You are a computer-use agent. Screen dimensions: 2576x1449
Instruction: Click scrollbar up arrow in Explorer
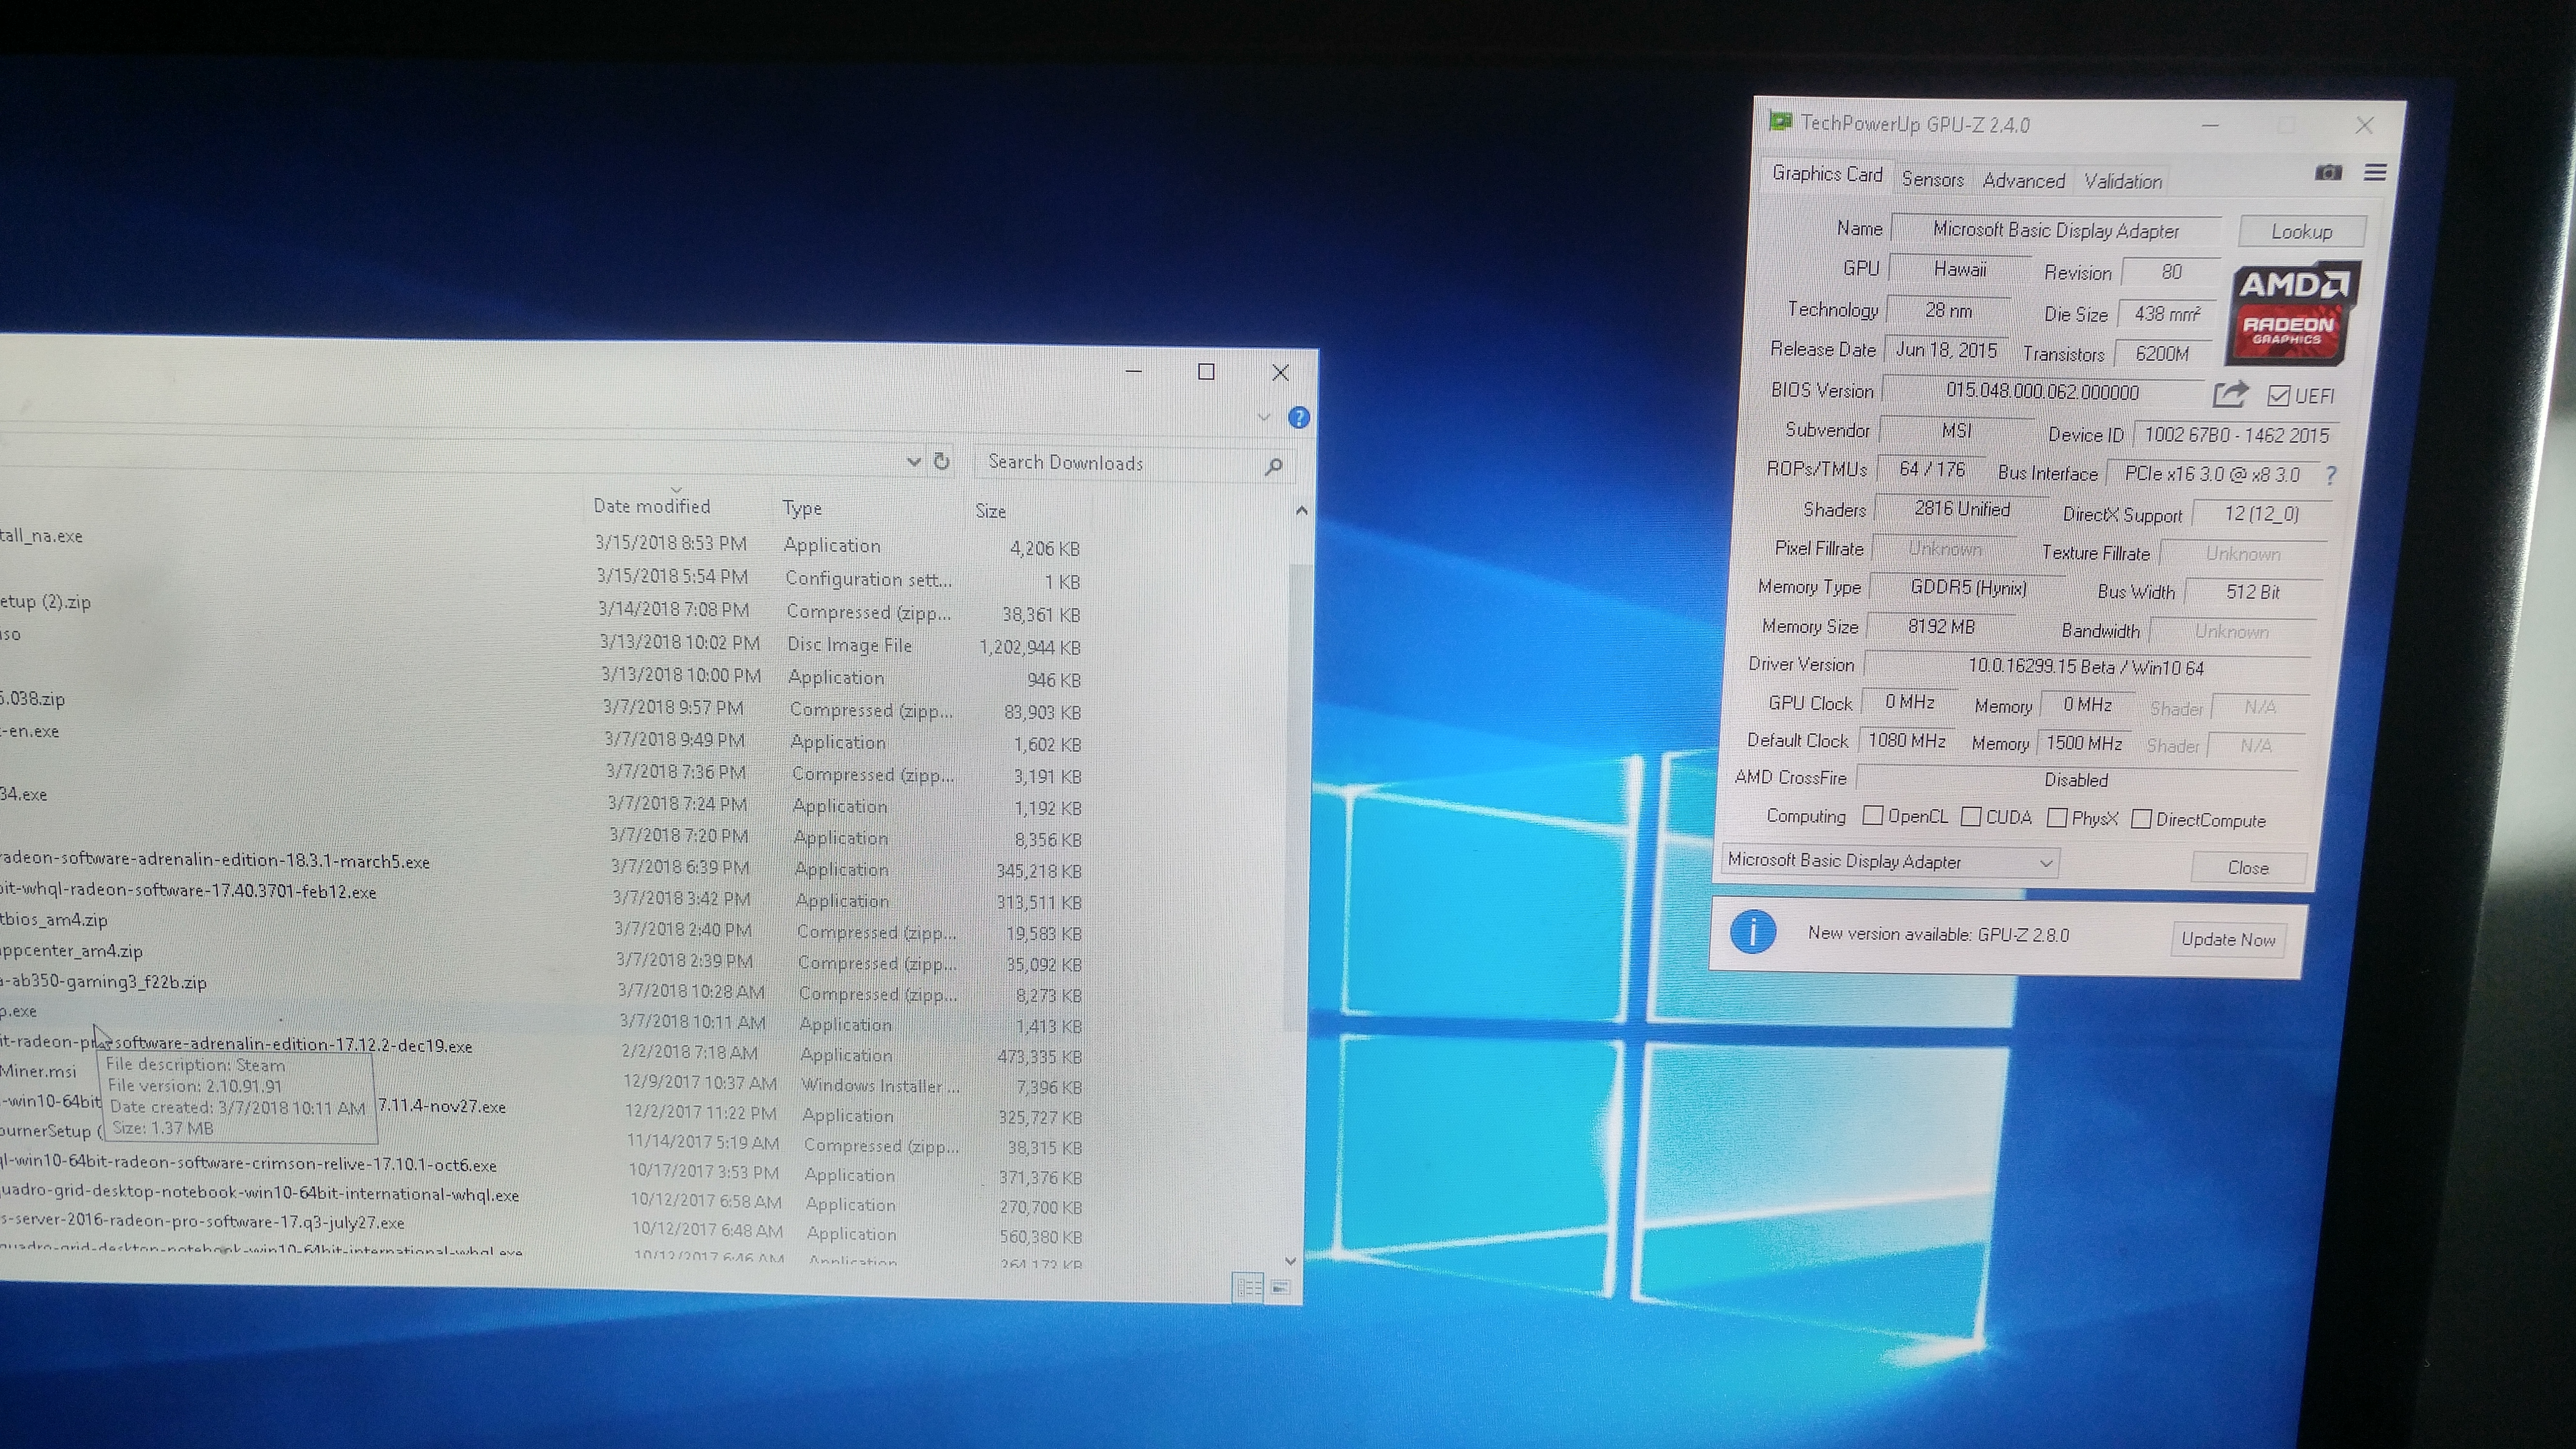coord(1301,511)
